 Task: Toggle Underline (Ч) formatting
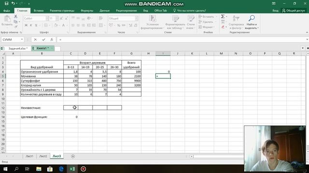coord(36,25)
